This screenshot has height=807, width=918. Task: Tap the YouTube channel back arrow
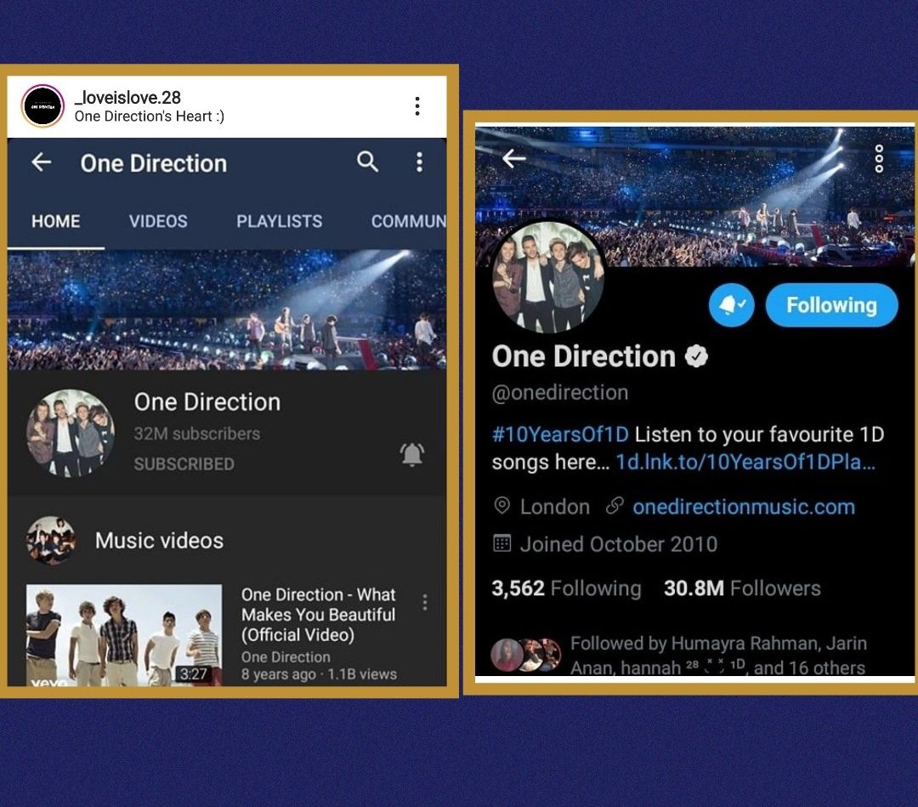[41, 162]
